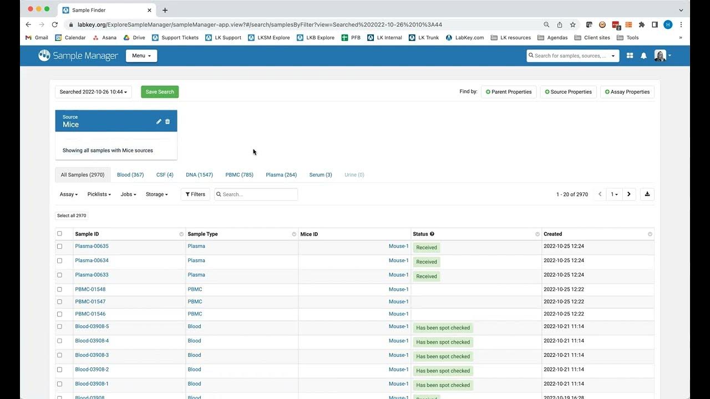Check the Blood-03908-4 row checkbox
Viewport: 710px width, 399px height.
pos(60,341)
